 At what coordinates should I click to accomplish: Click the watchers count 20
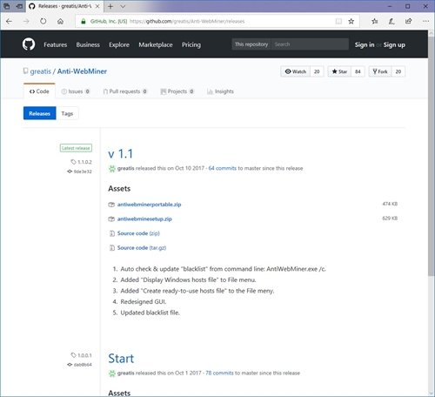click(317, 71)
